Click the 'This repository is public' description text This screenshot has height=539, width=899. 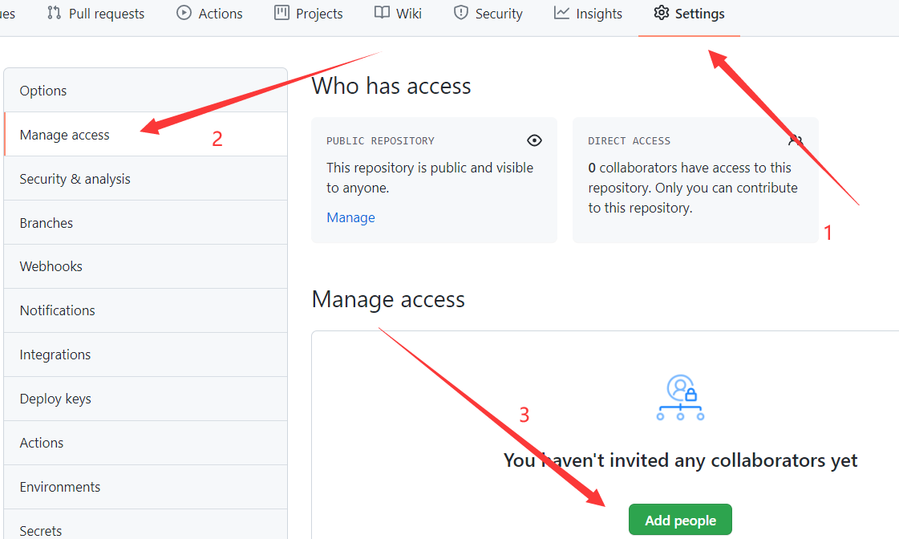(x=430, y=178)
